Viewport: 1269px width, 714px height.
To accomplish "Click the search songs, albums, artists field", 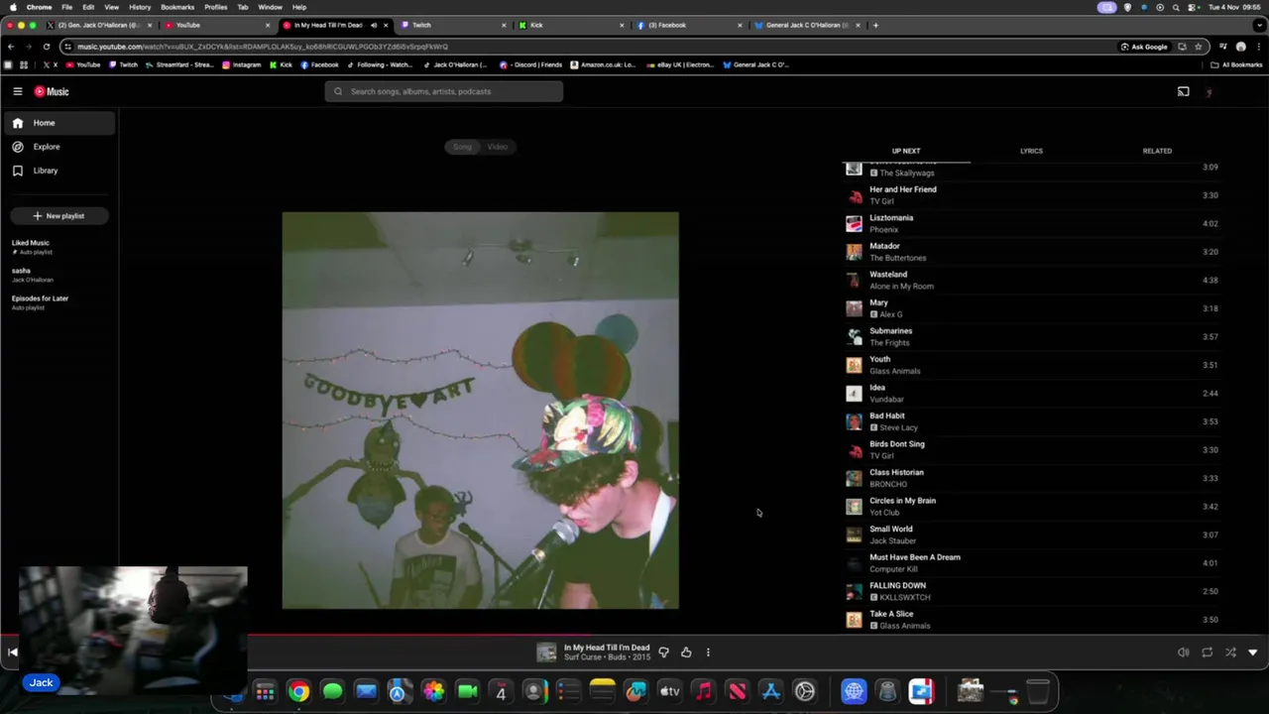I will (444, 91).
